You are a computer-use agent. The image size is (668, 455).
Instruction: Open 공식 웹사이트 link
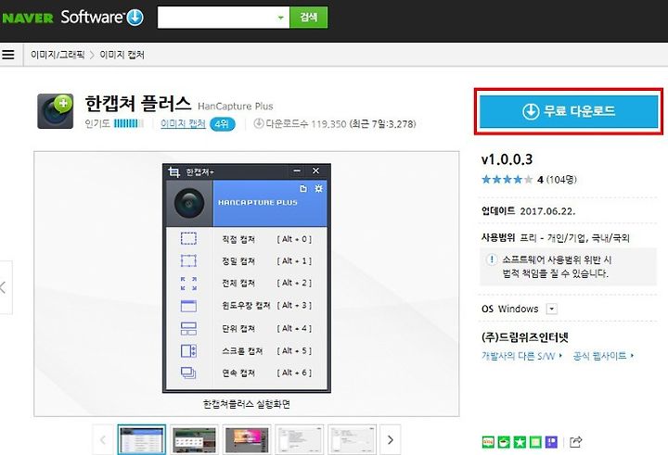point(603,356)
